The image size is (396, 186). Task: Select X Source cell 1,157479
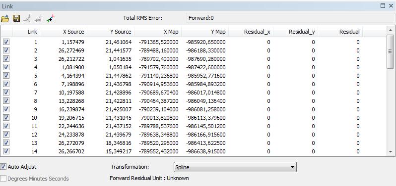pos(73,42)
